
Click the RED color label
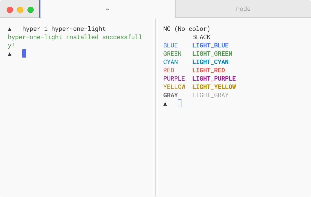pos(169,70)
